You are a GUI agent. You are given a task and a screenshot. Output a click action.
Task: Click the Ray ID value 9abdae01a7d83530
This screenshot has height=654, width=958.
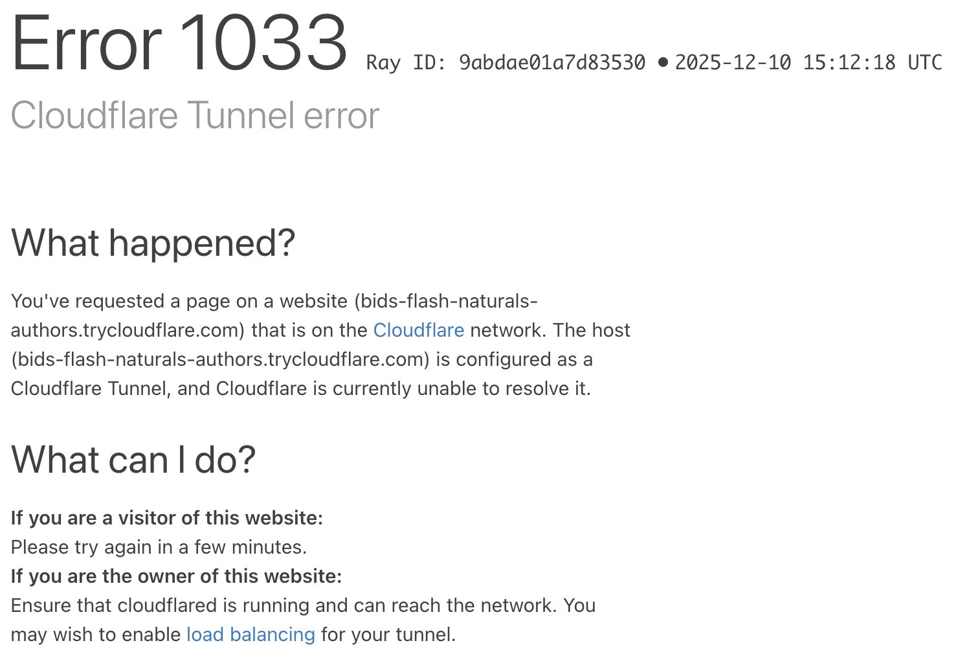[551, 63]
